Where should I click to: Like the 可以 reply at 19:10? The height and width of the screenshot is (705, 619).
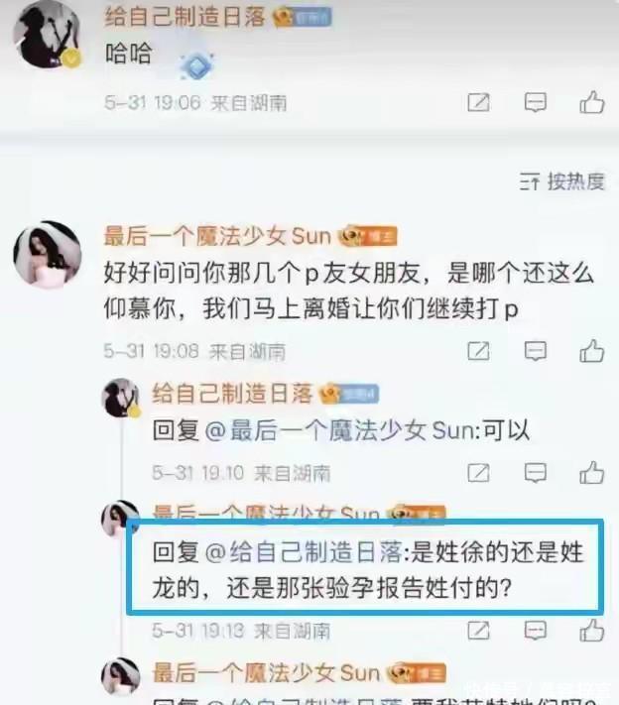coord(591,473)
